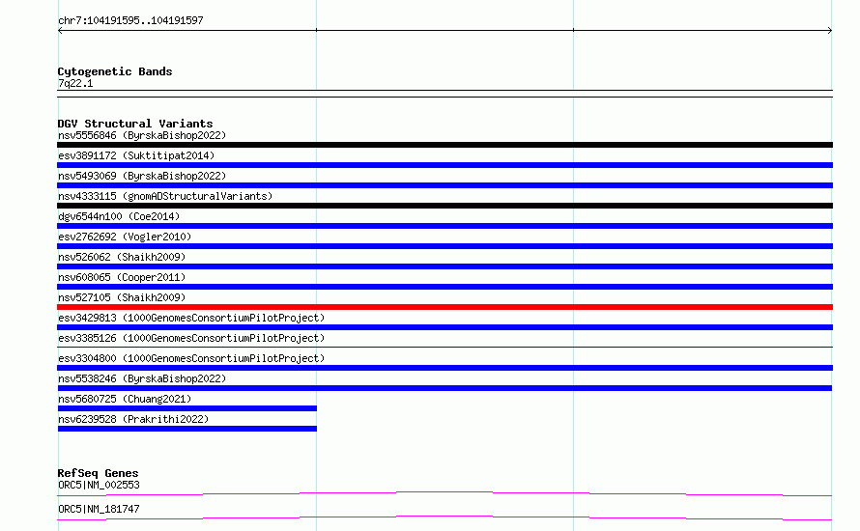Viewport: 860px width, 531px height.
Task: Click the chr7:104191595..104191597 coordinate label
Action: pyautogui.click(x=130, y=21)
